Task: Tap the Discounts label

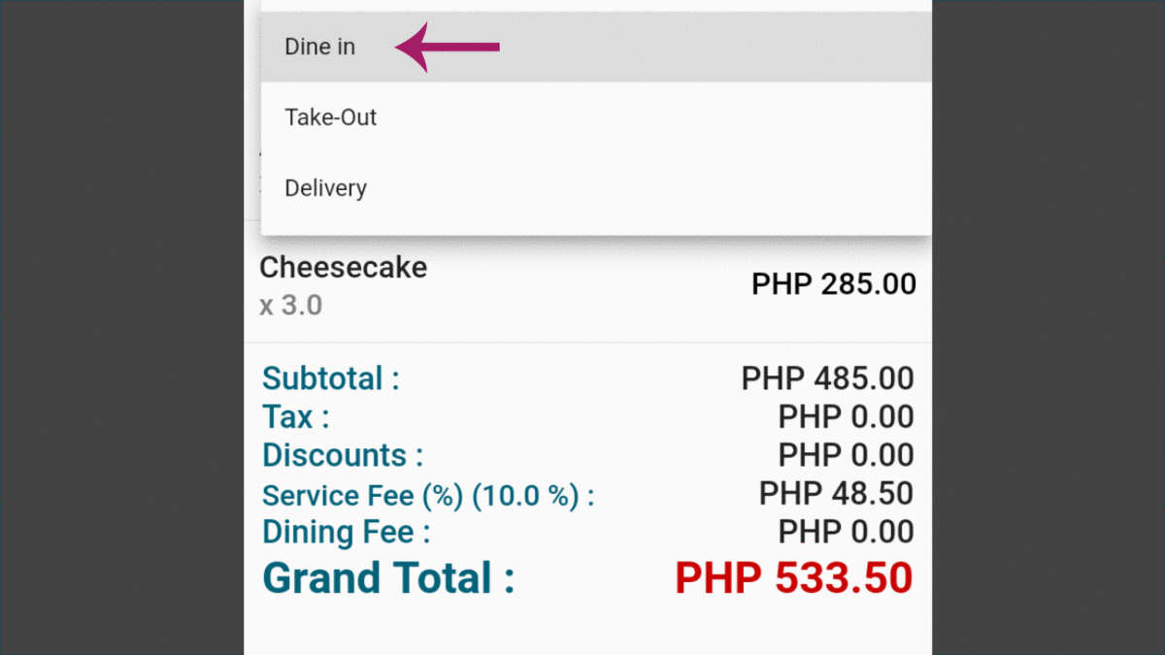Action: tap(343, 455)
